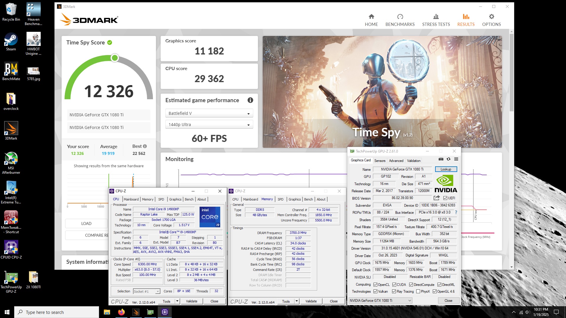The width and height of the screenshot is (566, 318).
Task: Toggle the UEFI checkbox in GPU-Z
Action: 445,198
